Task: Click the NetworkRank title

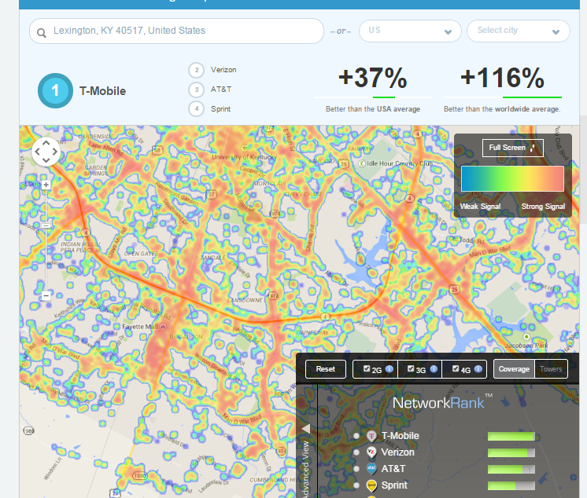Action: pos(443,402)
